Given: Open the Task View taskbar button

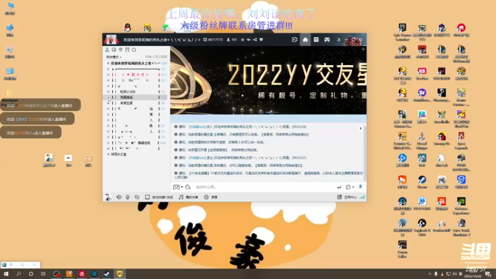Looking at the screenshot, I should click(43, 274).
